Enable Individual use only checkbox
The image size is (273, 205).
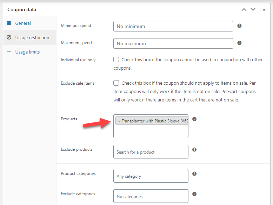[116, 59]
